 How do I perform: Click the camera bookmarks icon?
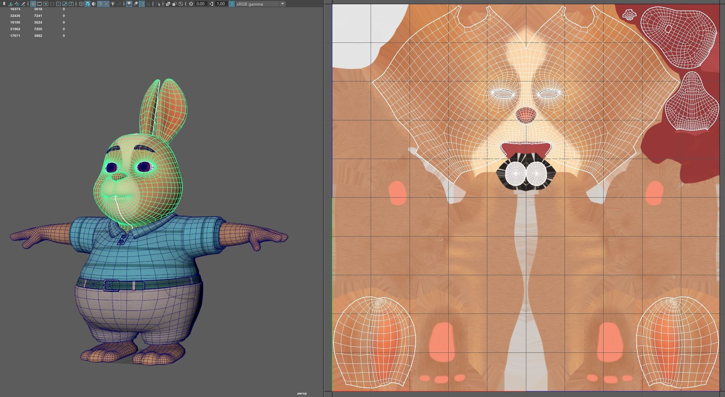click(4, 4)
